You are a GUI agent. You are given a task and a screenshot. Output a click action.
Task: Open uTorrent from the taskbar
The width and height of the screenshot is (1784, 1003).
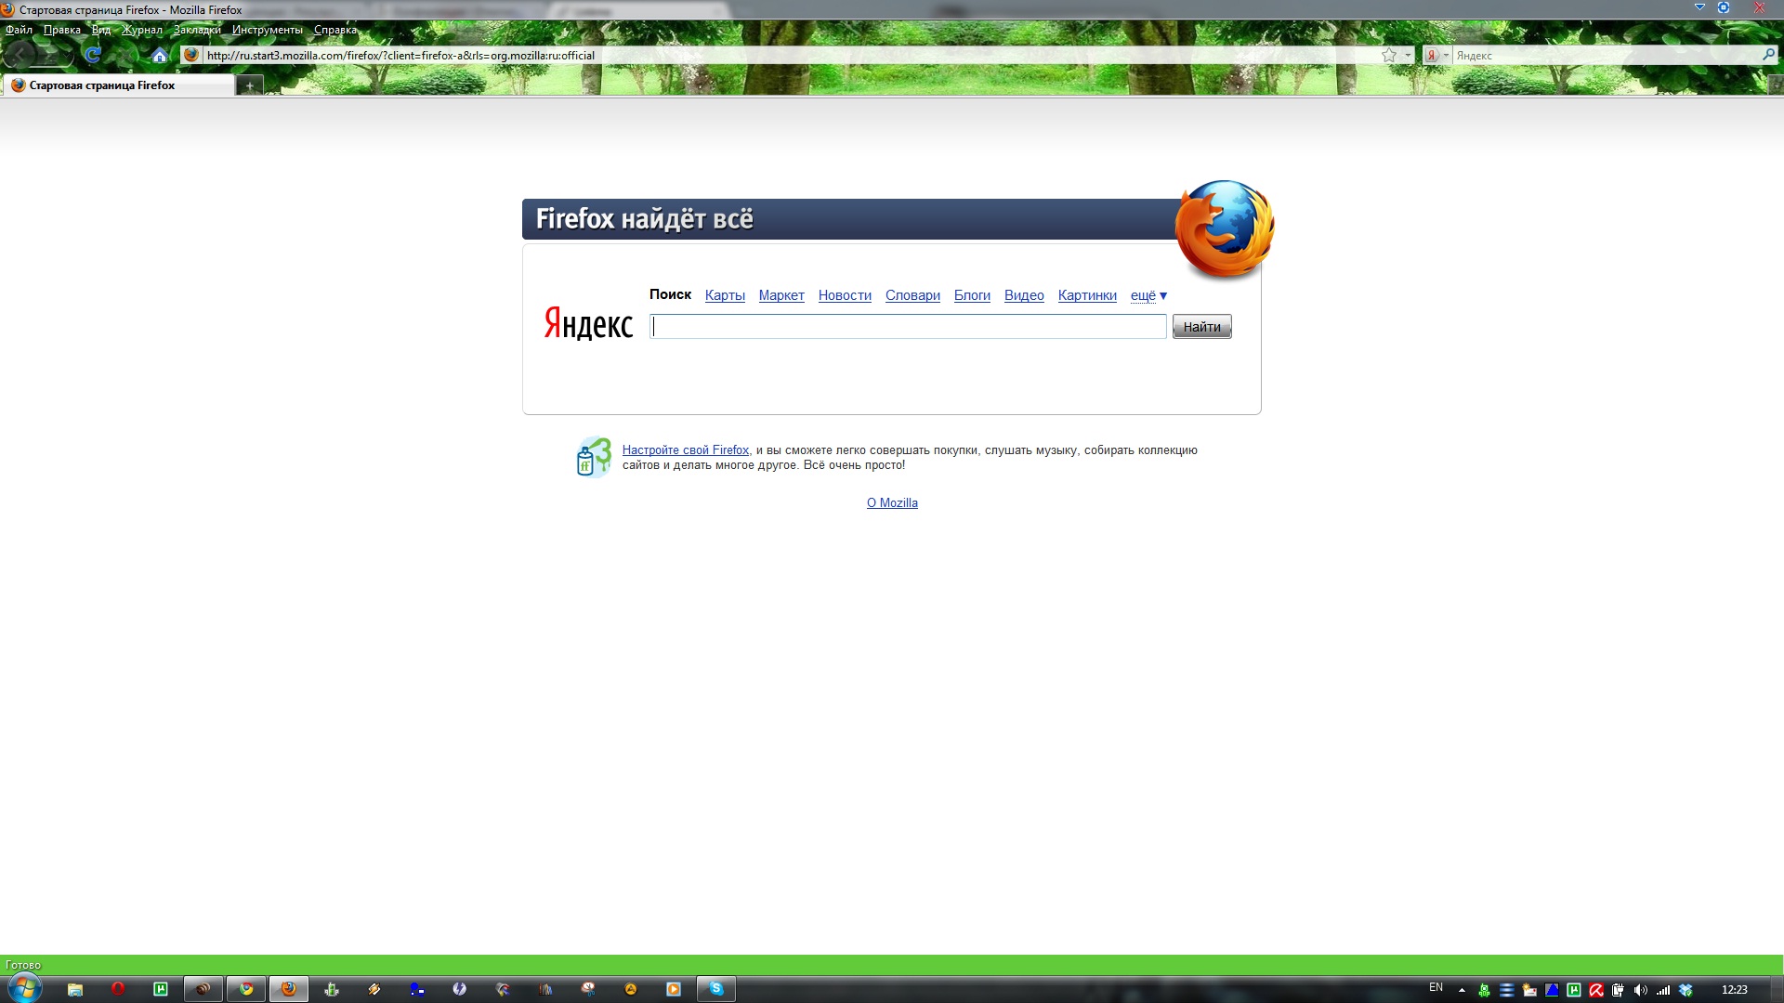point(160,989)
